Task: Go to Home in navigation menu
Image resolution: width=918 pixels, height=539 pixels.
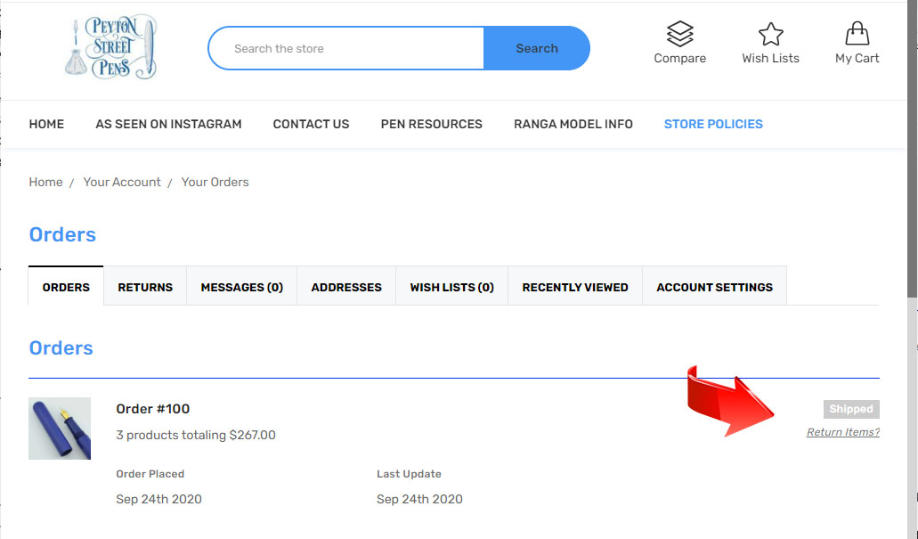Action: (x=46, y=124)
